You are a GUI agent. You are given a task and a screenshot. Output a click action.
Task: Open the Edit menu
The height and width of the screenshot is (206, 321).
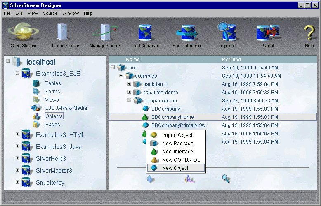tap(19, 13)
